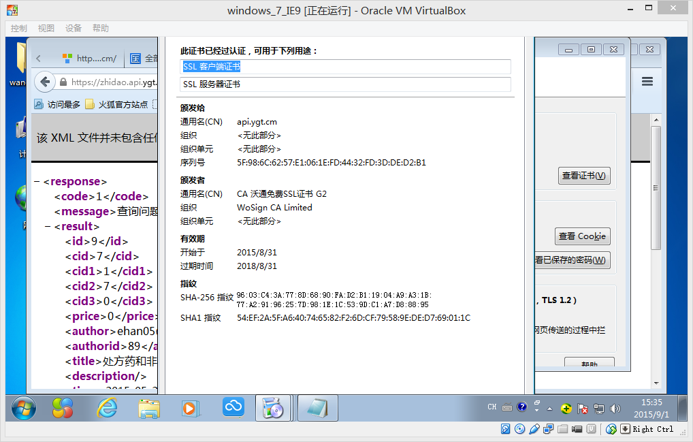
Task: Click page info scrollbar up arrow
Action: (656, 120)
